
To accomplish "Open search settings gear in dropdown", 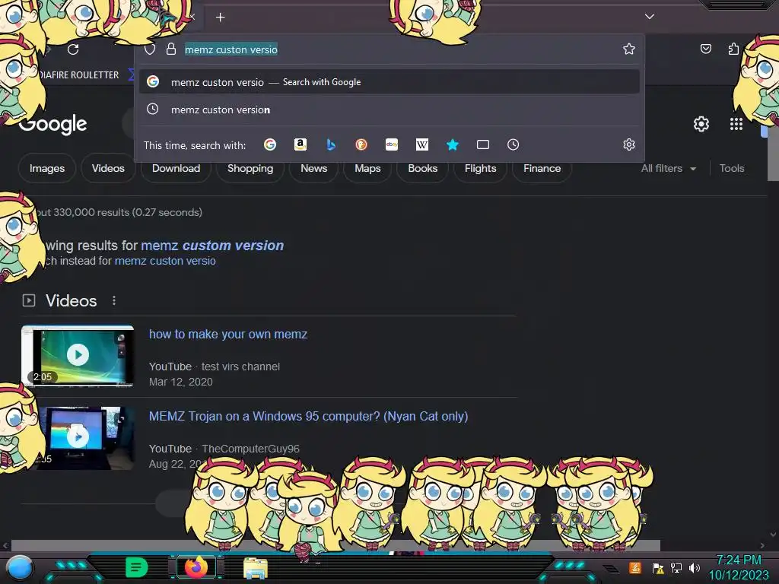I will (x=629, y=144).
